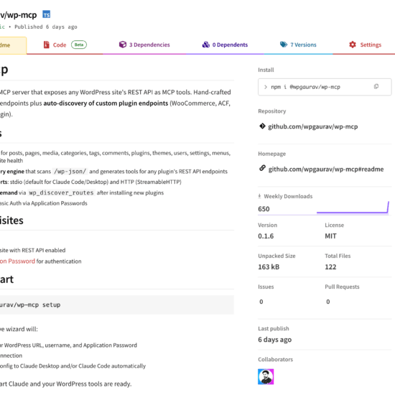Screen dimensions: 395x395
Task: Click the npm i @wpgaurav/wp-mcp command
Action: tap(305, 87)
